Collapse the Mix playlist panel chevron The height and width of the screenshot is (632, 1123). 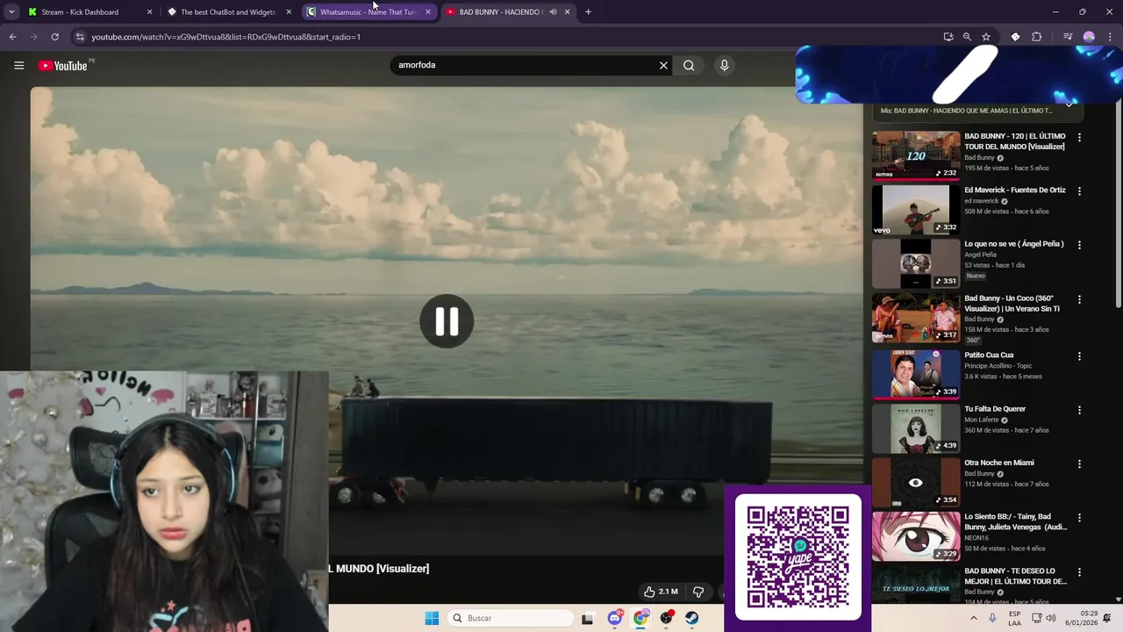[1069, 104]
